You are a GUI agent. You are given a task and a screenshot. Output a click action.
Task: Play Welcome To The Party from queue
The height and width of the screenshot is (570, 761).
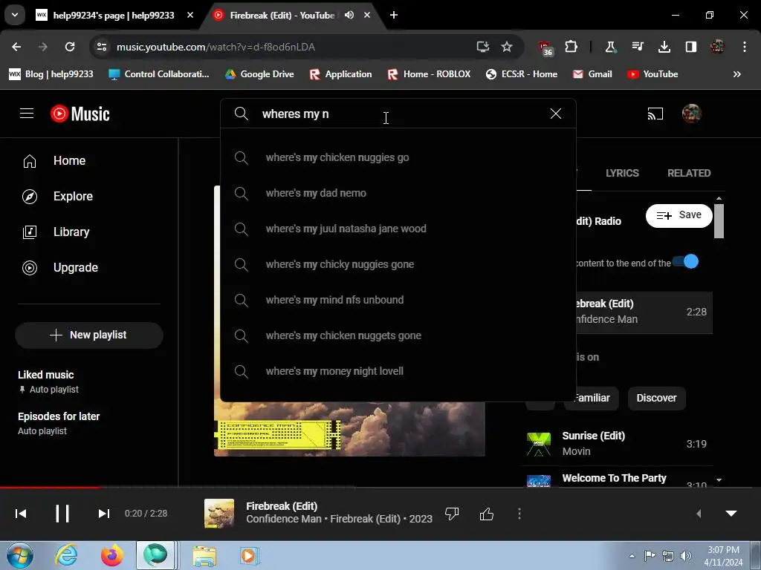click(x=616, y=478)
